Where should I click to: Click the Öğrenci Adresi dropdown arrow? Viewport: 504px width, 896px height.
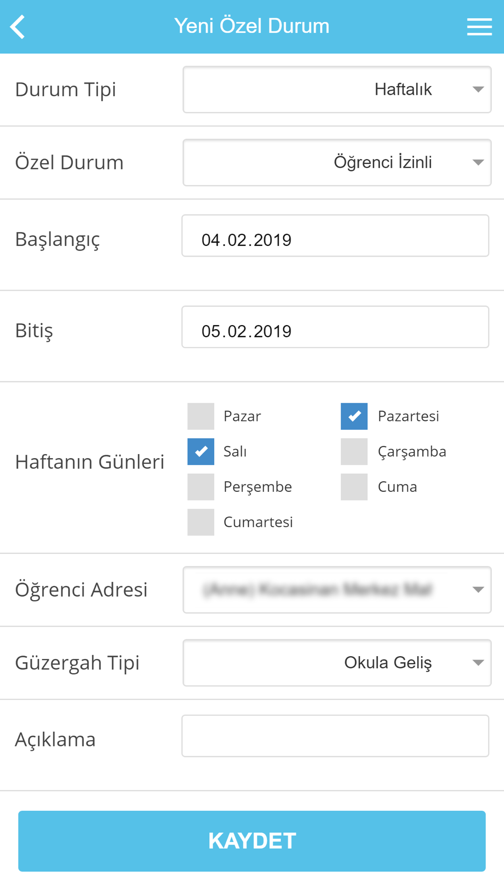point(478,590)
